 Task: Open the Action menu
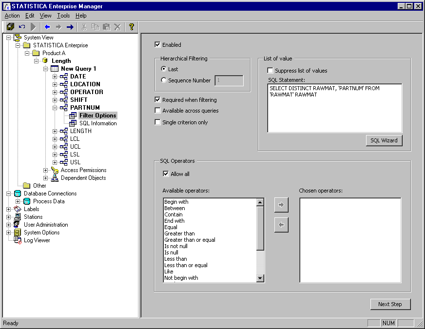tap(12, 16)
